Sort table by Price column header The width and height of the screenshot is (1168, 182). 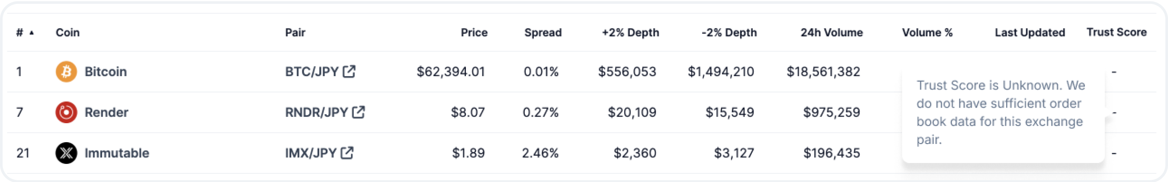[x=474, y=32]
